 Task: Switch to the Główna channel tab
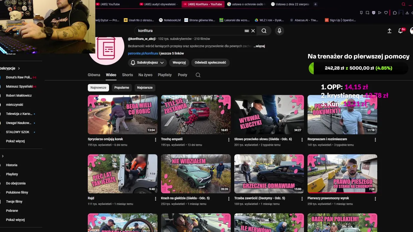click(x=94, y=75)
